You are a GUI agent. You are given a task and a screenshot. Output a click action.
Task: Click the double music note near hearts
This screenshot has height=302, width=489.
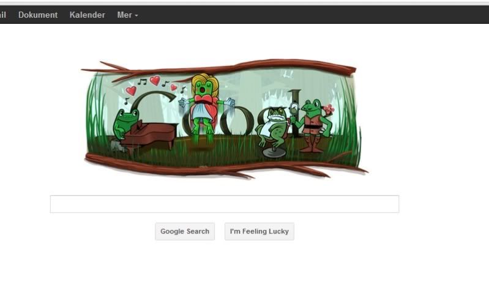pyautogui.click(x=142, y=82)
